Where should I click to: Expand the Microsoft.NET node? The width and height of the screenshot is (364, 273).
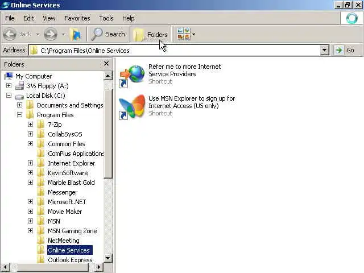(x=30, y=202)
